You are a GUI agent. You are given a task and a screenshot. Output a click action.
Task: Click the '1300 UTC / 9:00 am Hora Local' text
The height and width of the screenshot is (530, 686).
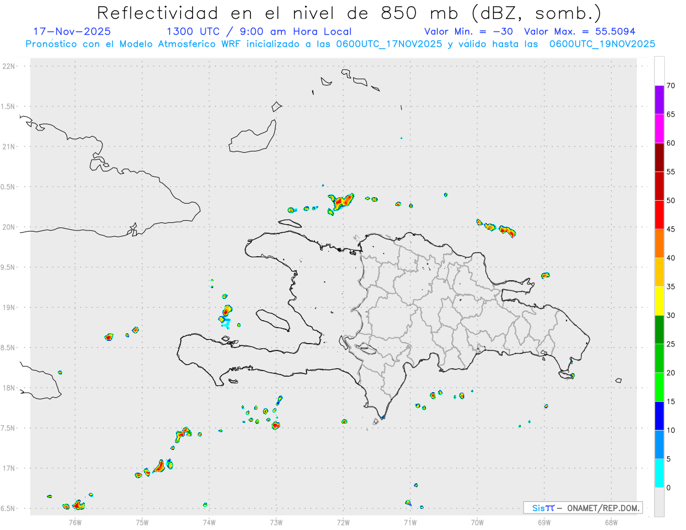(259, 31)
